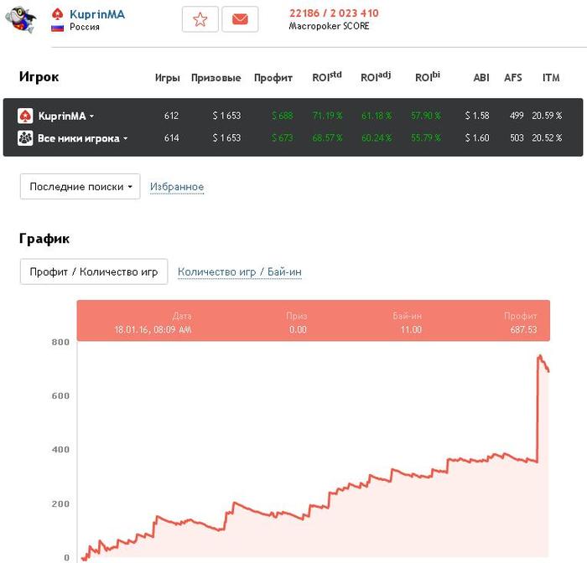Screen dimensions: 587x563
Task: Click the Macropoker SCORE value
Action: 333,13
